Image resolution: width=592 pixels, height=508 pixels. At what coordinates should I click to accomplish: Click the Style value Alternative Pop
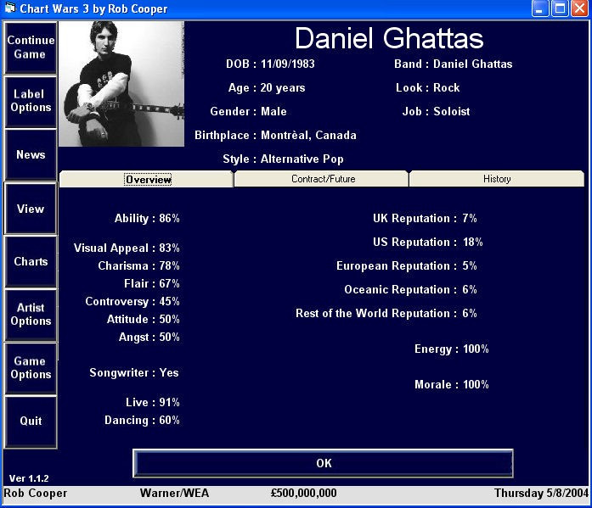(x=302, y=159)
